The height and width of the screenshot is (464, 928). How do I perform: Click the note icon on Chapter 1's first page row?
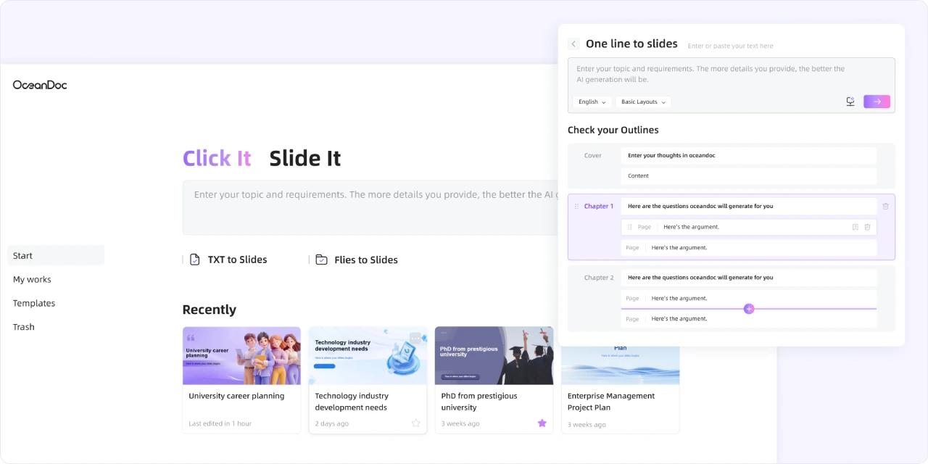855,227
